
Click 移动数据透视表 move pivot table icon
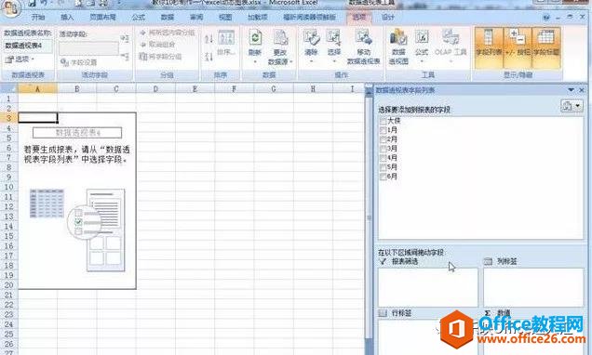(x=364, y=46)
